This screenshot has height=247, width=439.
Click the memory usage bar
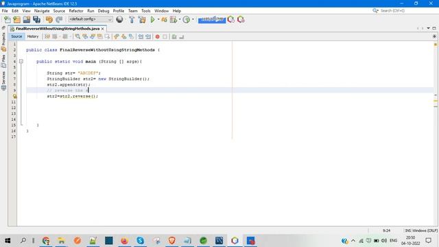pyautogui.click(x=212, y=20)
